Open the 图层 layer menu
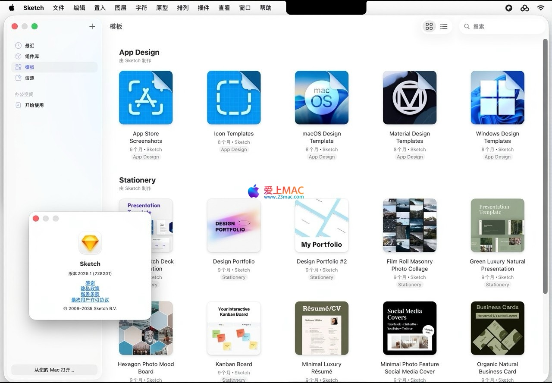Image resolution: width=552 pixels, height=383 pixels. pyautogui.click(x=121, y=8)
